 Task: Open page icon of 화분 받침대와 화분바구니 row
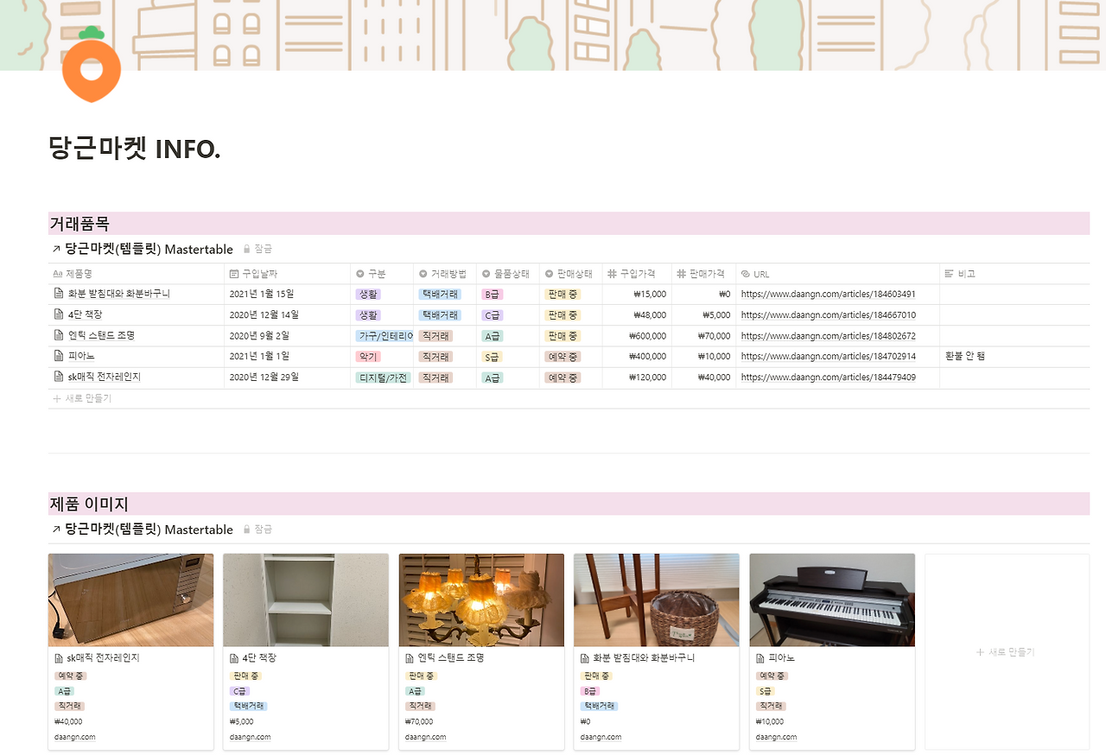tap(59, 294)
